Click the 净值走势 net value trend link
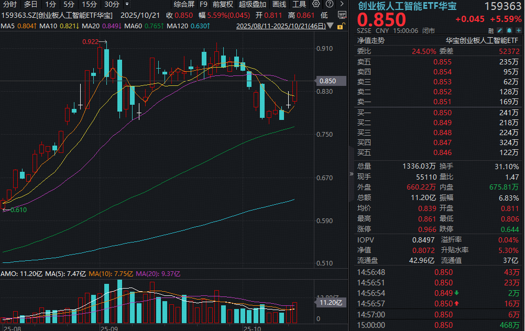 371,40
